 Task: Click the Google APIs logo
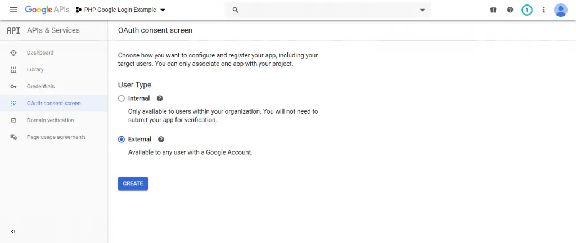[47, 10]
